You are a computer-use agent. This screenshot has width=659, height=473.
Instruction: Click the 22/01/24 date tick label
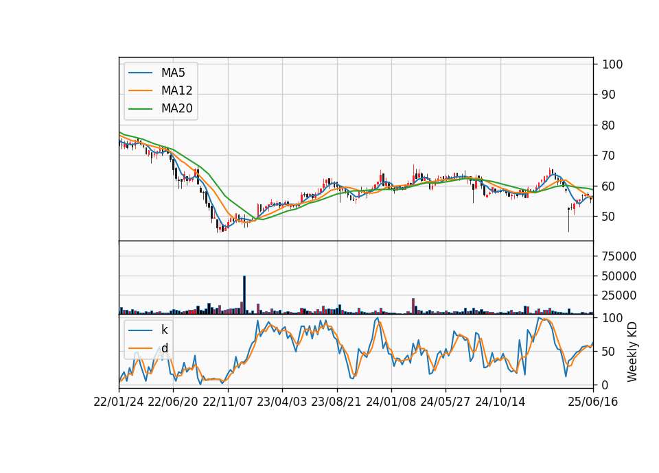[119, 402]
